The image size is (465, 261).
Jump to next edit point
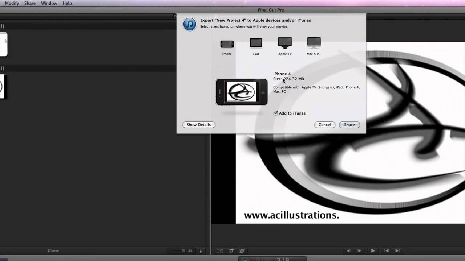click(397, 251)
